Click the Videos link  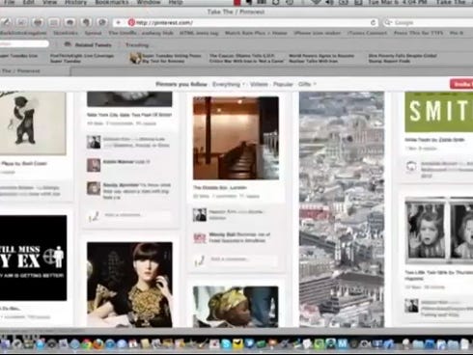pyautogui.click(x=259, y=84)
